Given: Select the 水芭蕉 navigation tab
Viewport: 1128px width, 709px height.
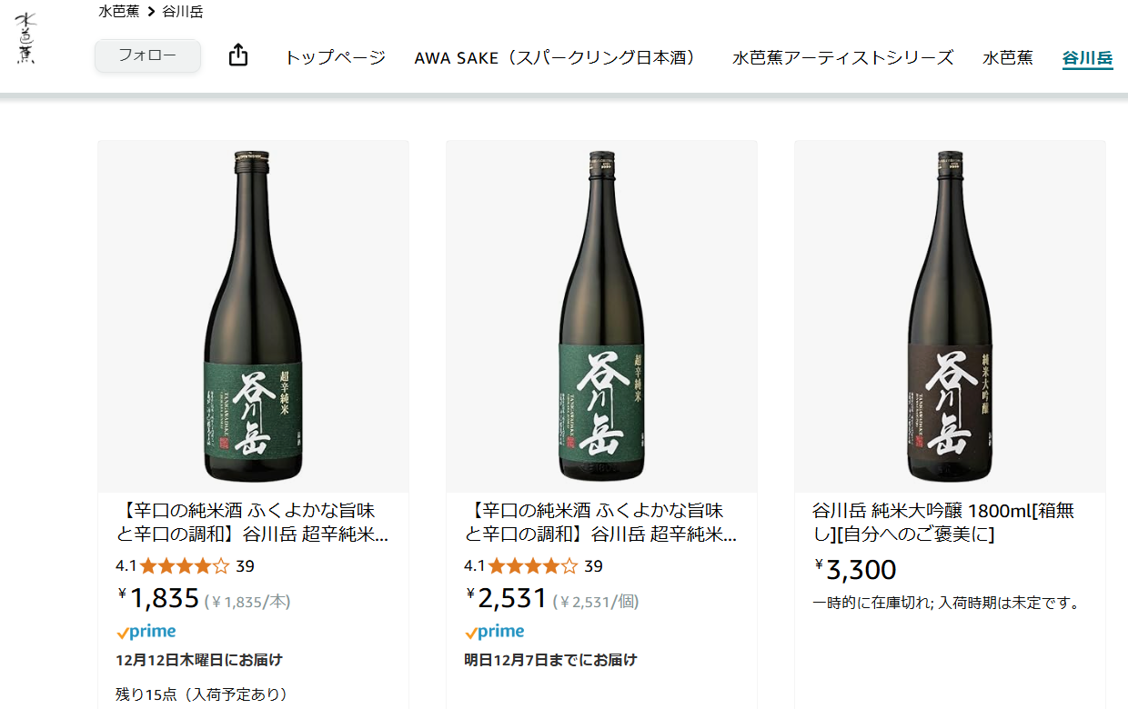Looking at the screenshot, I should tap(1007, 58).
